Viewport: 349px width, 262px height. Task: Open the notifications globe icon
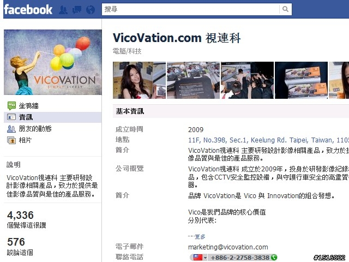[x=91, y=10]
